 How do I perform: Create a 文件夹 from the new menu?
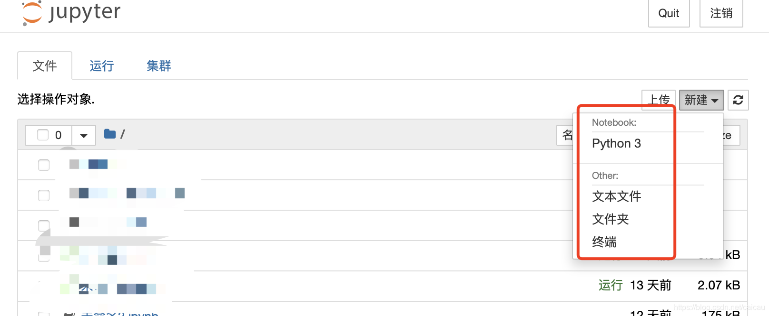pos(611,219)
